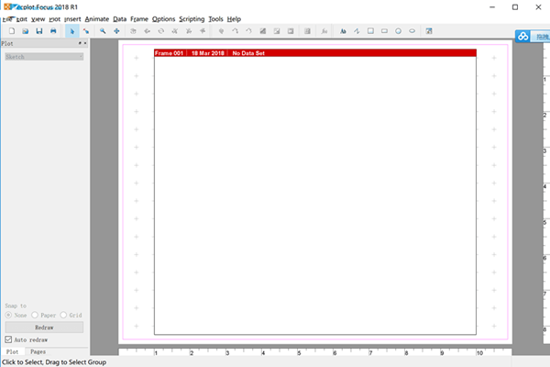The height and width of the screenshot is (367, 550).
Task: Open the Help menu
Action: [234, 19]
